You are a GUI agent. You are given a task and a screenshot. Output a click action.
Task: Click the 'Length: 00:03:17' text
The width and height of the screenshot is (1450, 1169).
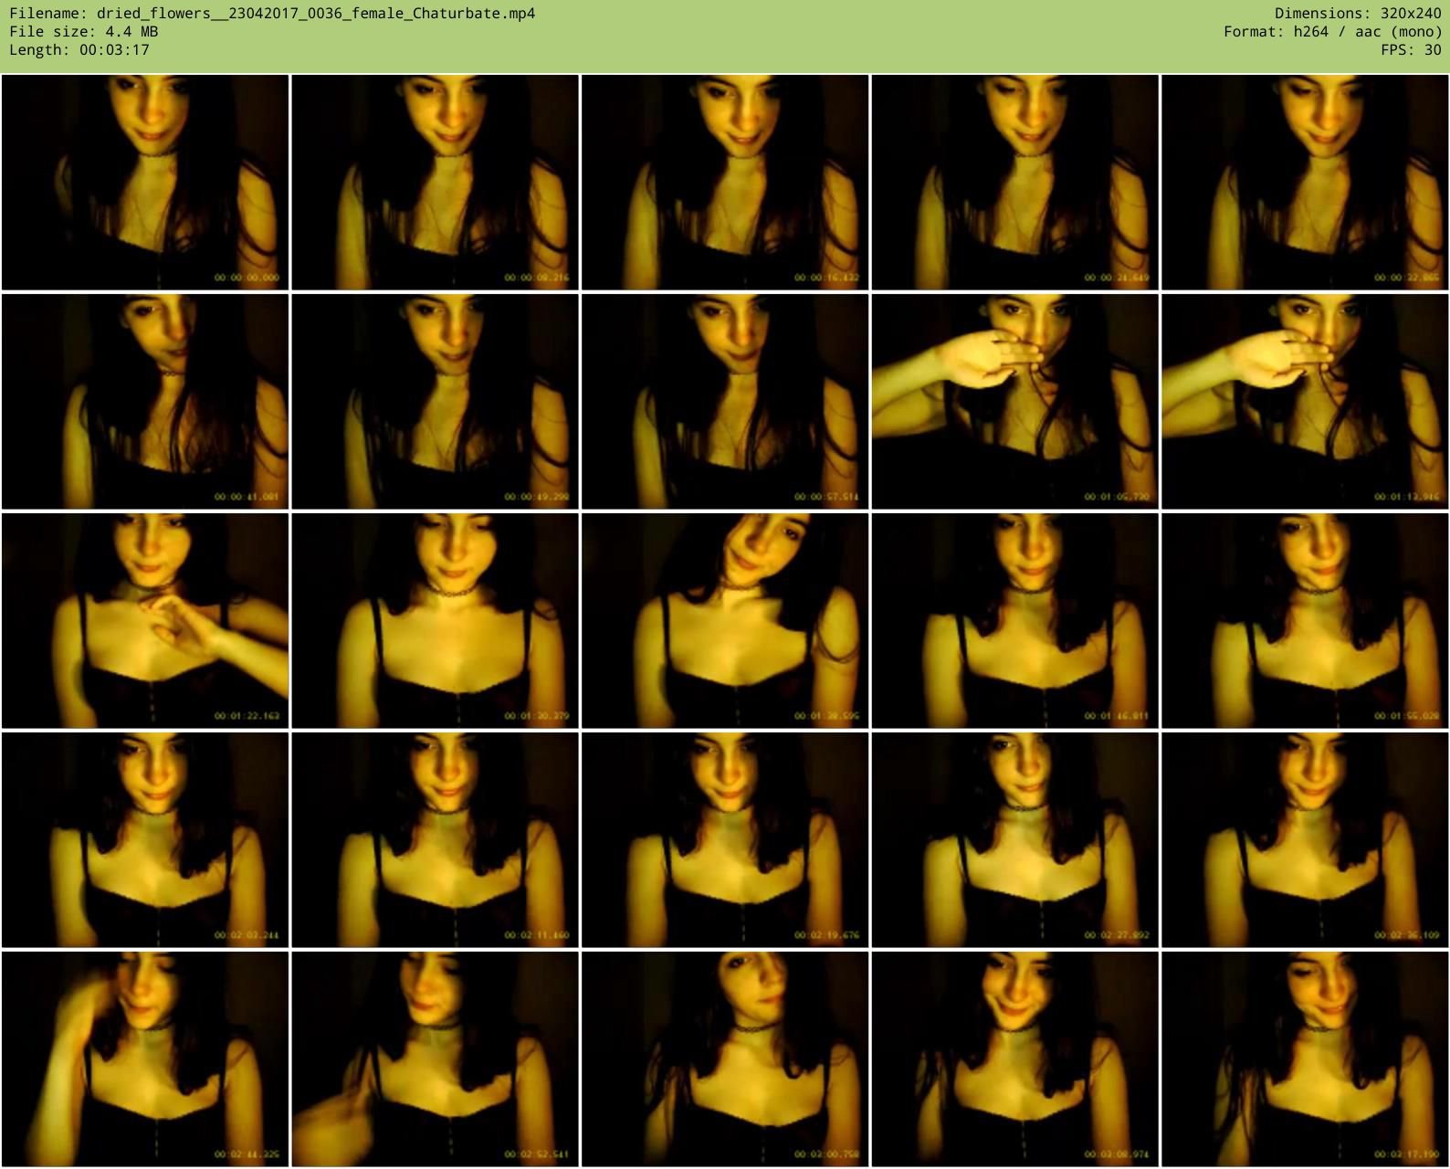(79, 50)
